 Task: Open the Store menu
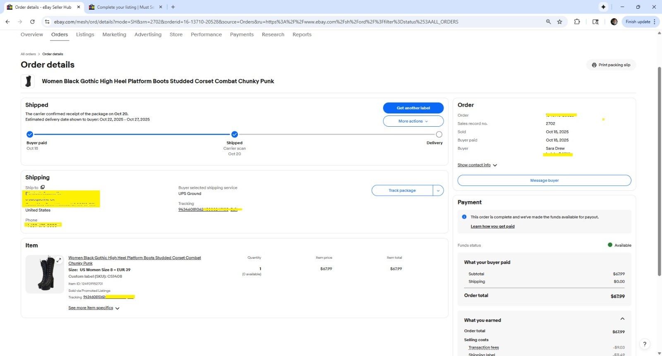[x=176, y=35]
